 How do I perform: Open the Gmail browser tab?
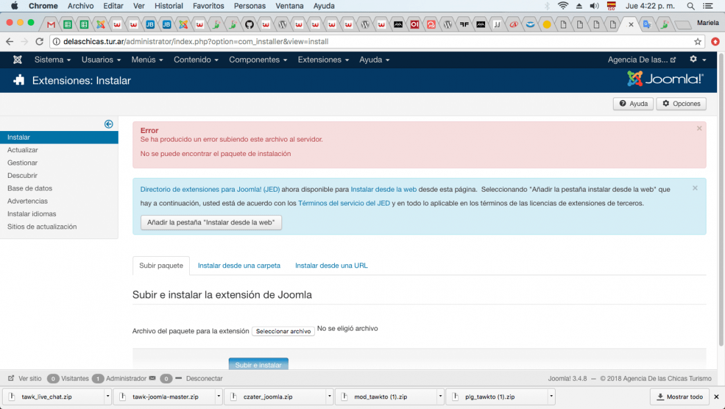pyautogui.click(x=51, y=24)
